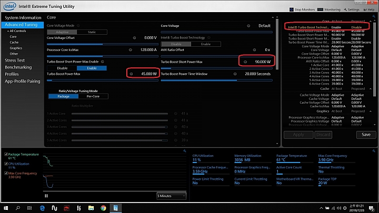Click the Discard button

click(x=323, y=135)
